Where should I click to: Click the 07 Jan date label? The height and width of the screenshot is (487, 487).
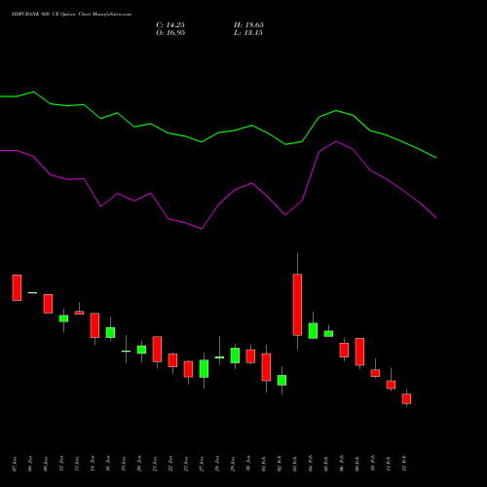[x=15, y=464]
